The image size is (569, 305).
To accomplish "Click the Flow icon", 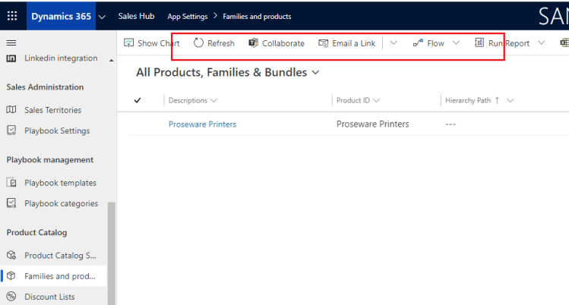I will click(x=418, y=43).
